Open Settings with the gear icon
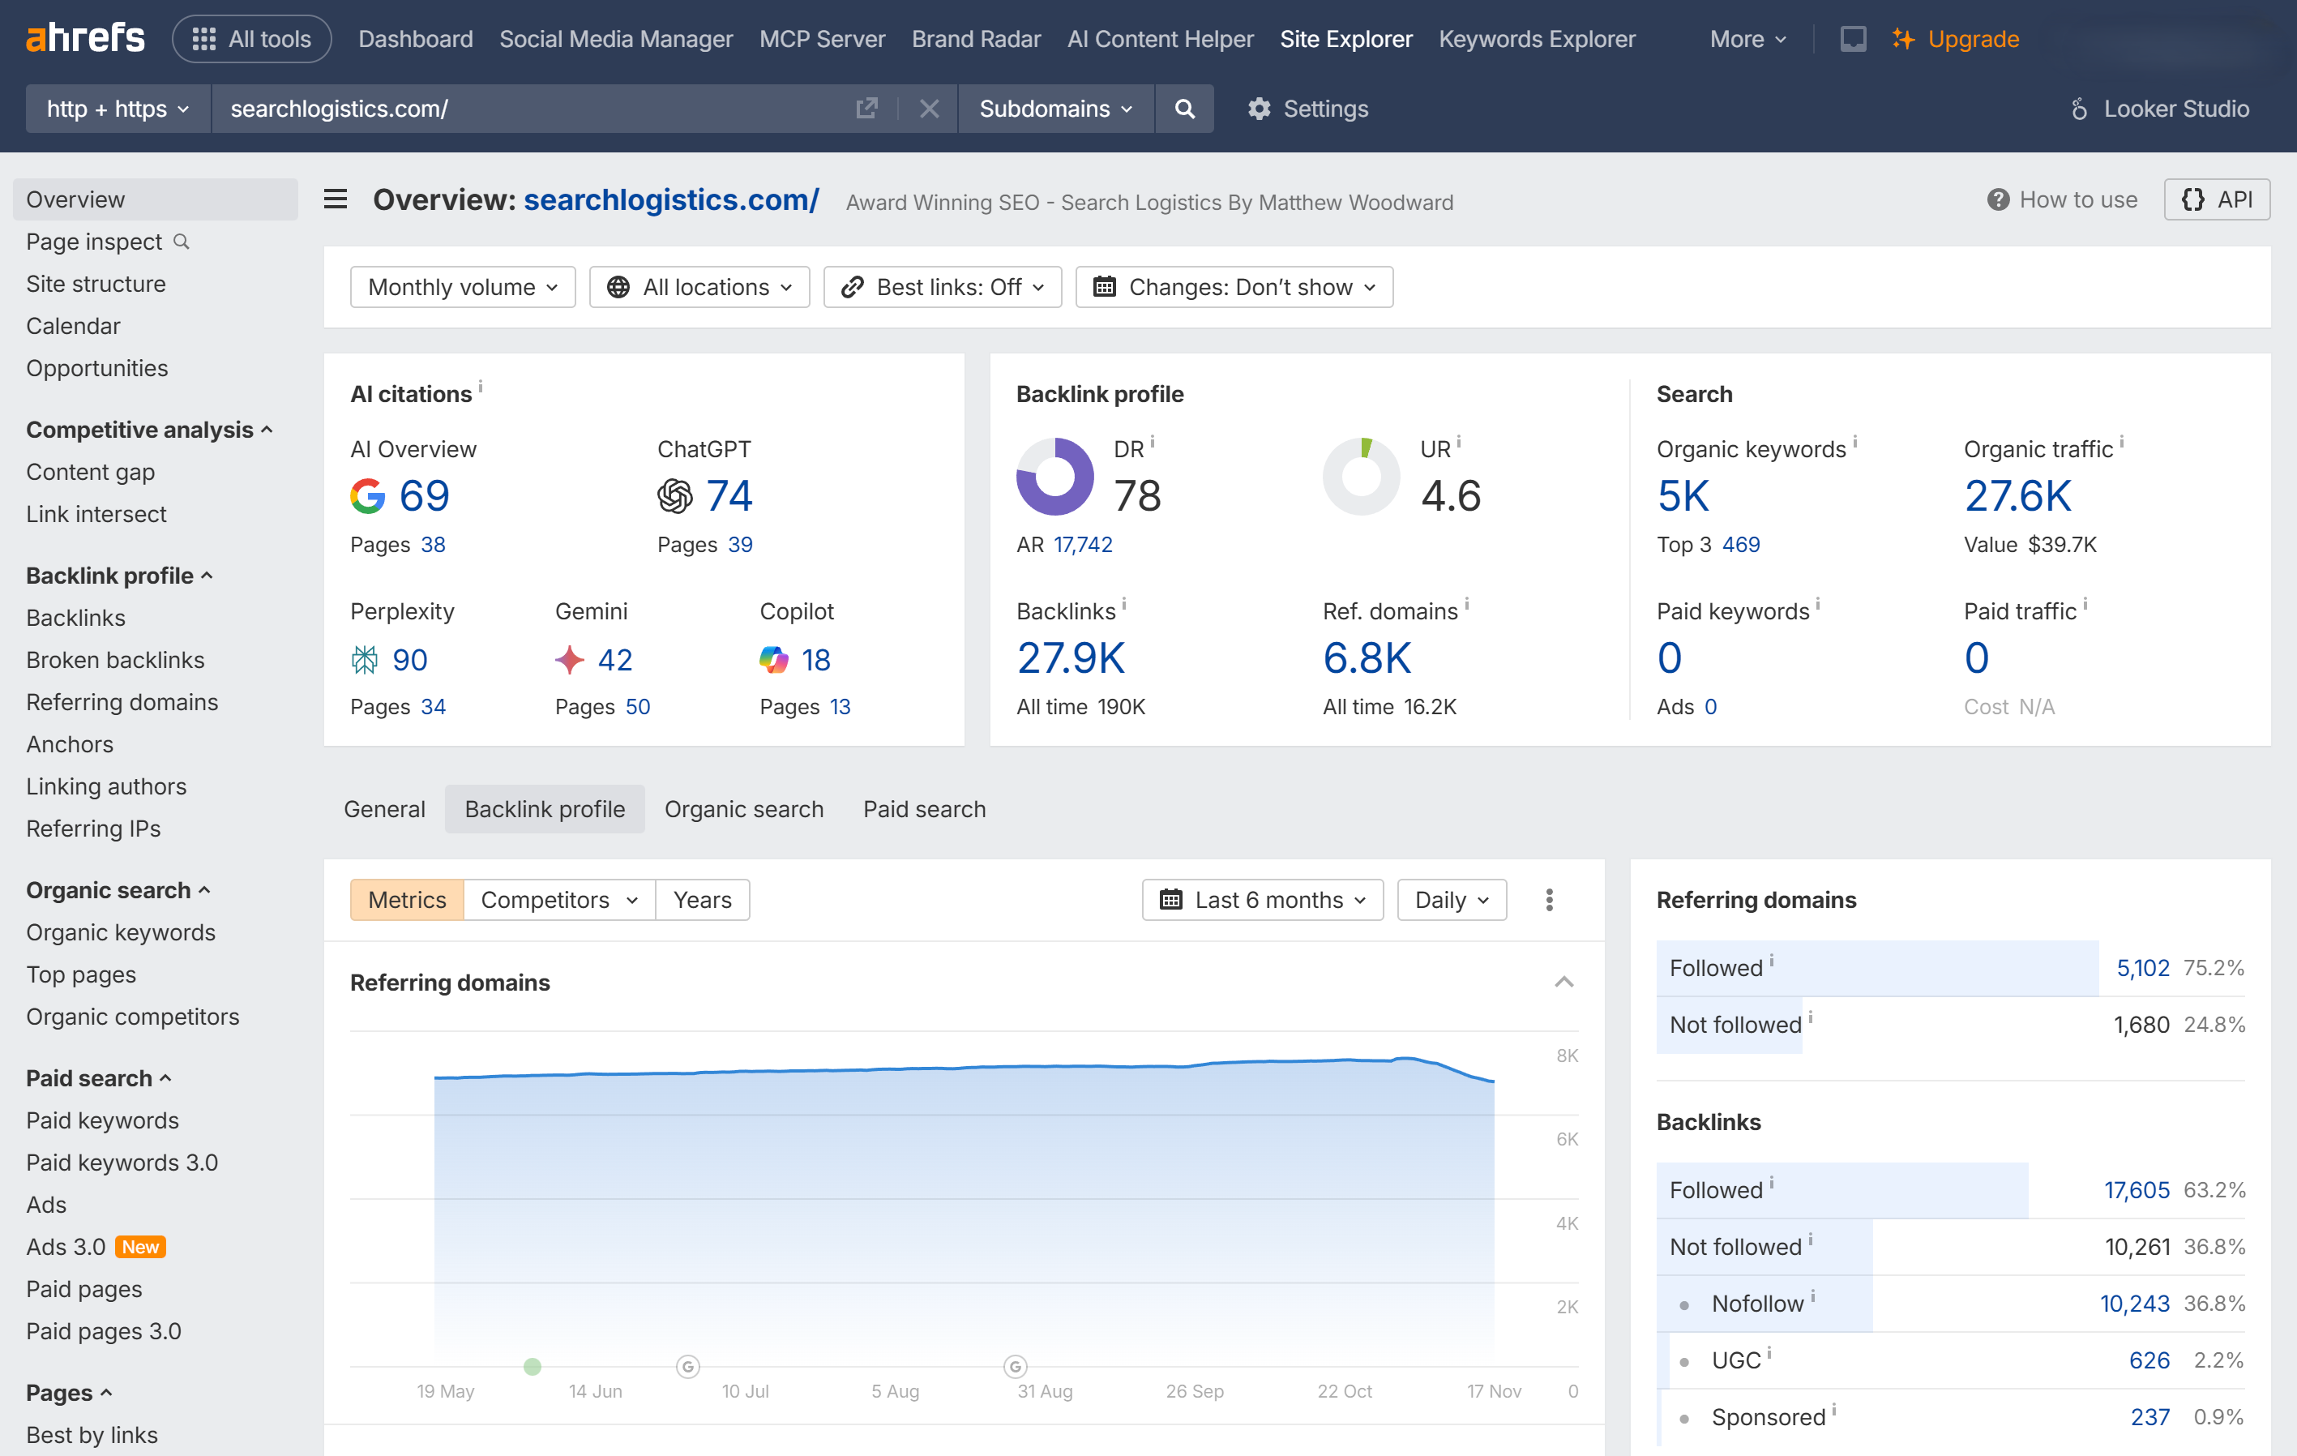 click(x=1260, y=108)
